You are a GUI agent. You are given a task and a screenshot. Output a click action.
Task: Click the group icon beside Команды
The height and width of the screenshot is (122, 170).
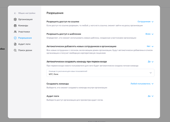[15, 26]
